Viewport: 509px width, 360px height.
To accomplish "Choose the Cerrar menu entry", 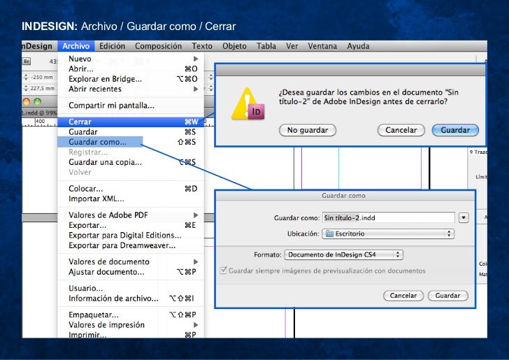I will point(131,122).
